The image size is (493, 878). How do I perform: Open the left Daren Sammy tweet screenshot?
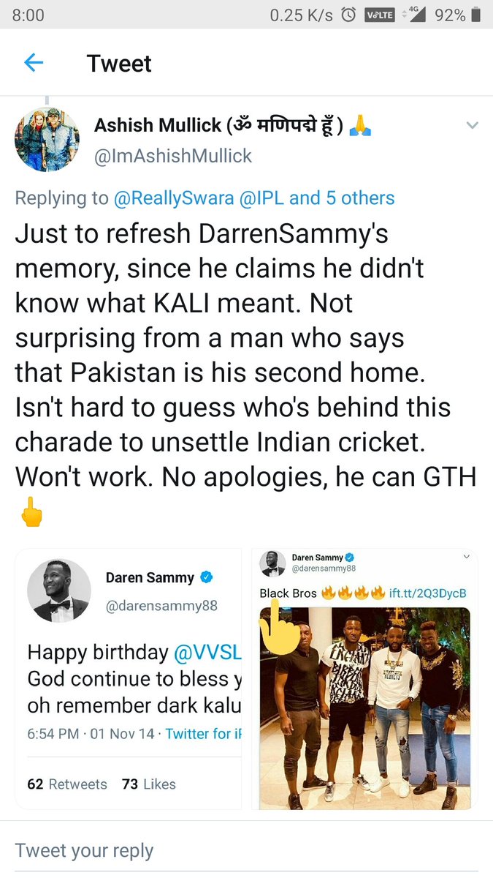tap(128, 679)
